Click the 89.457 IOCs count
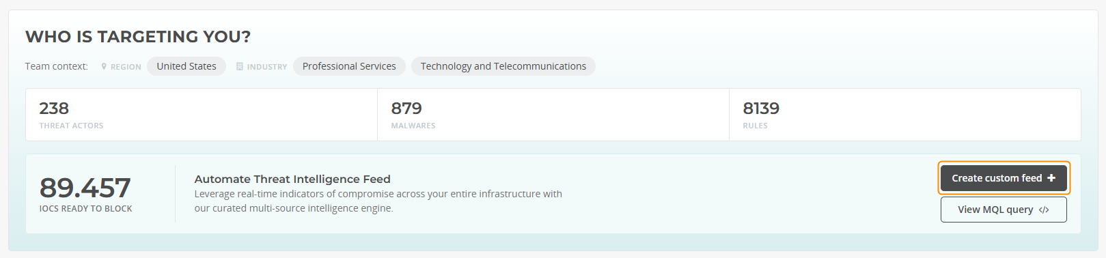This screenshot has height=258, width=1106. click(x=85, y=188)
